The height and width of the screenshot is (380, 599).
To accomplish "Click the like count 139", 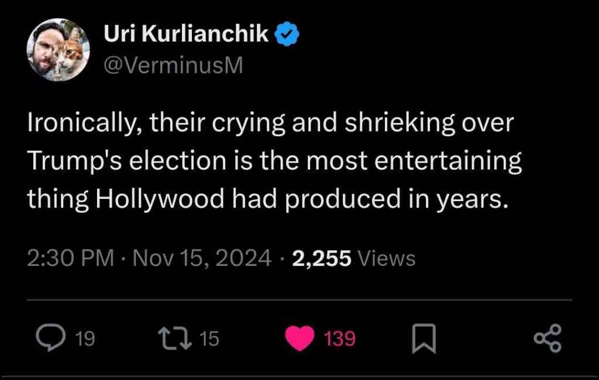I will (340, 339).
